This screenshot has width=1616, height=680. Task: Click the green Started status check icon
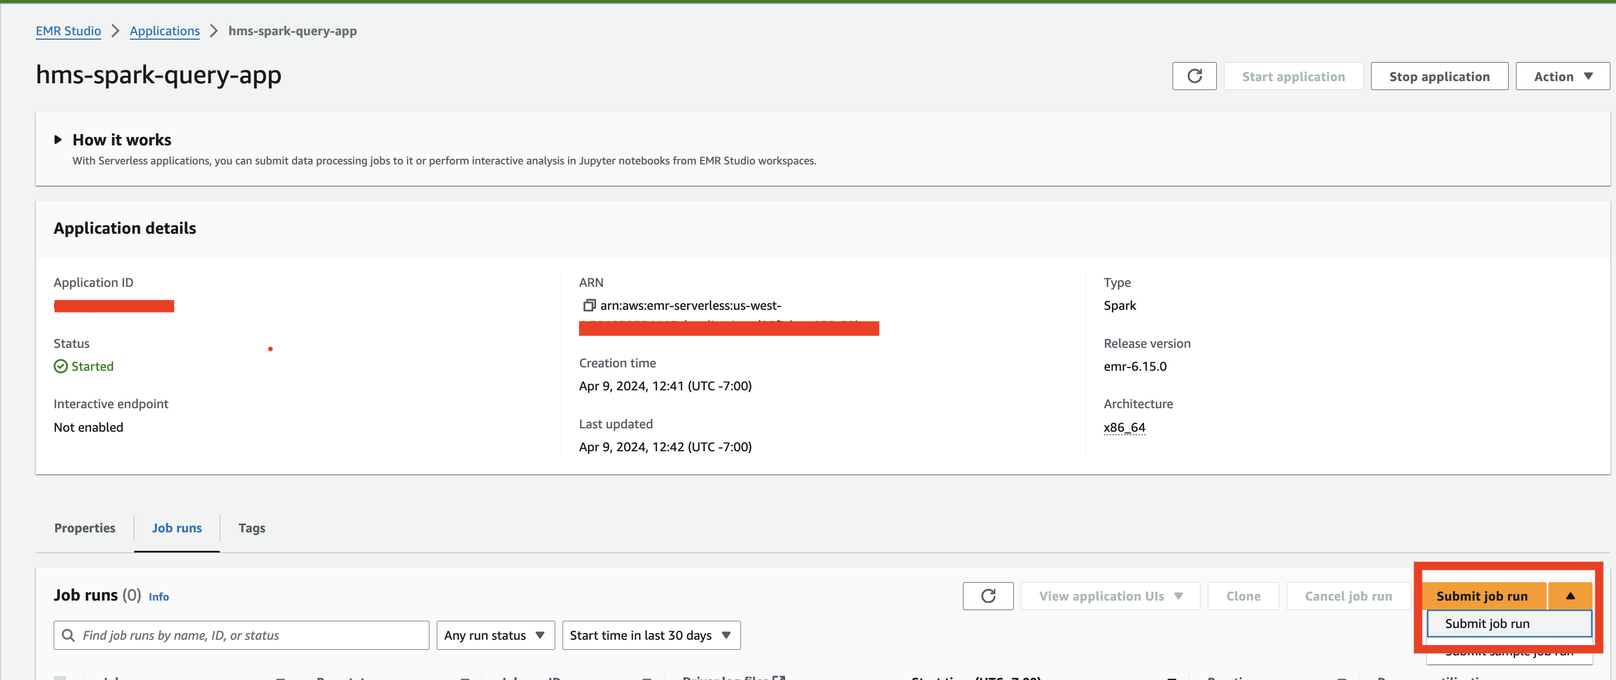point(61,366)
